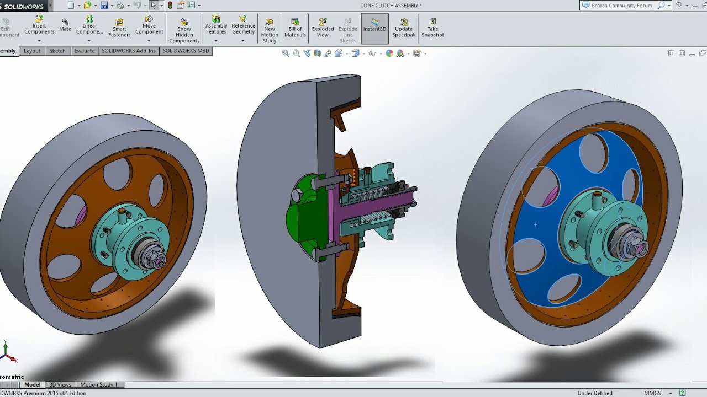
Task: Click Insert Components button
Action: 39,25
